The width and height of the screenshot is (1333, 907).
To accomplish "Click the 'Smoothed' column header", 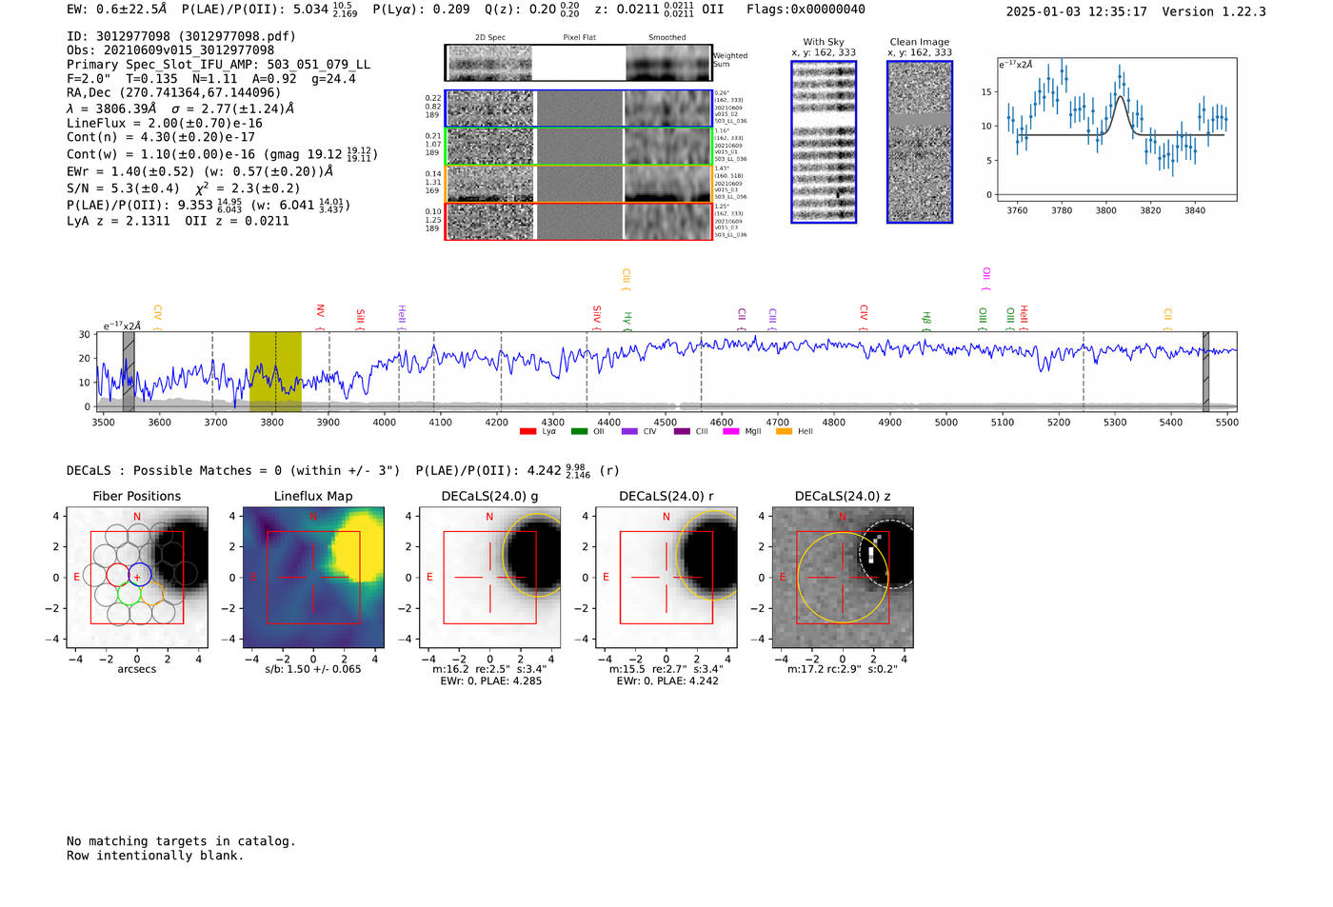I will tap(667, 37).
